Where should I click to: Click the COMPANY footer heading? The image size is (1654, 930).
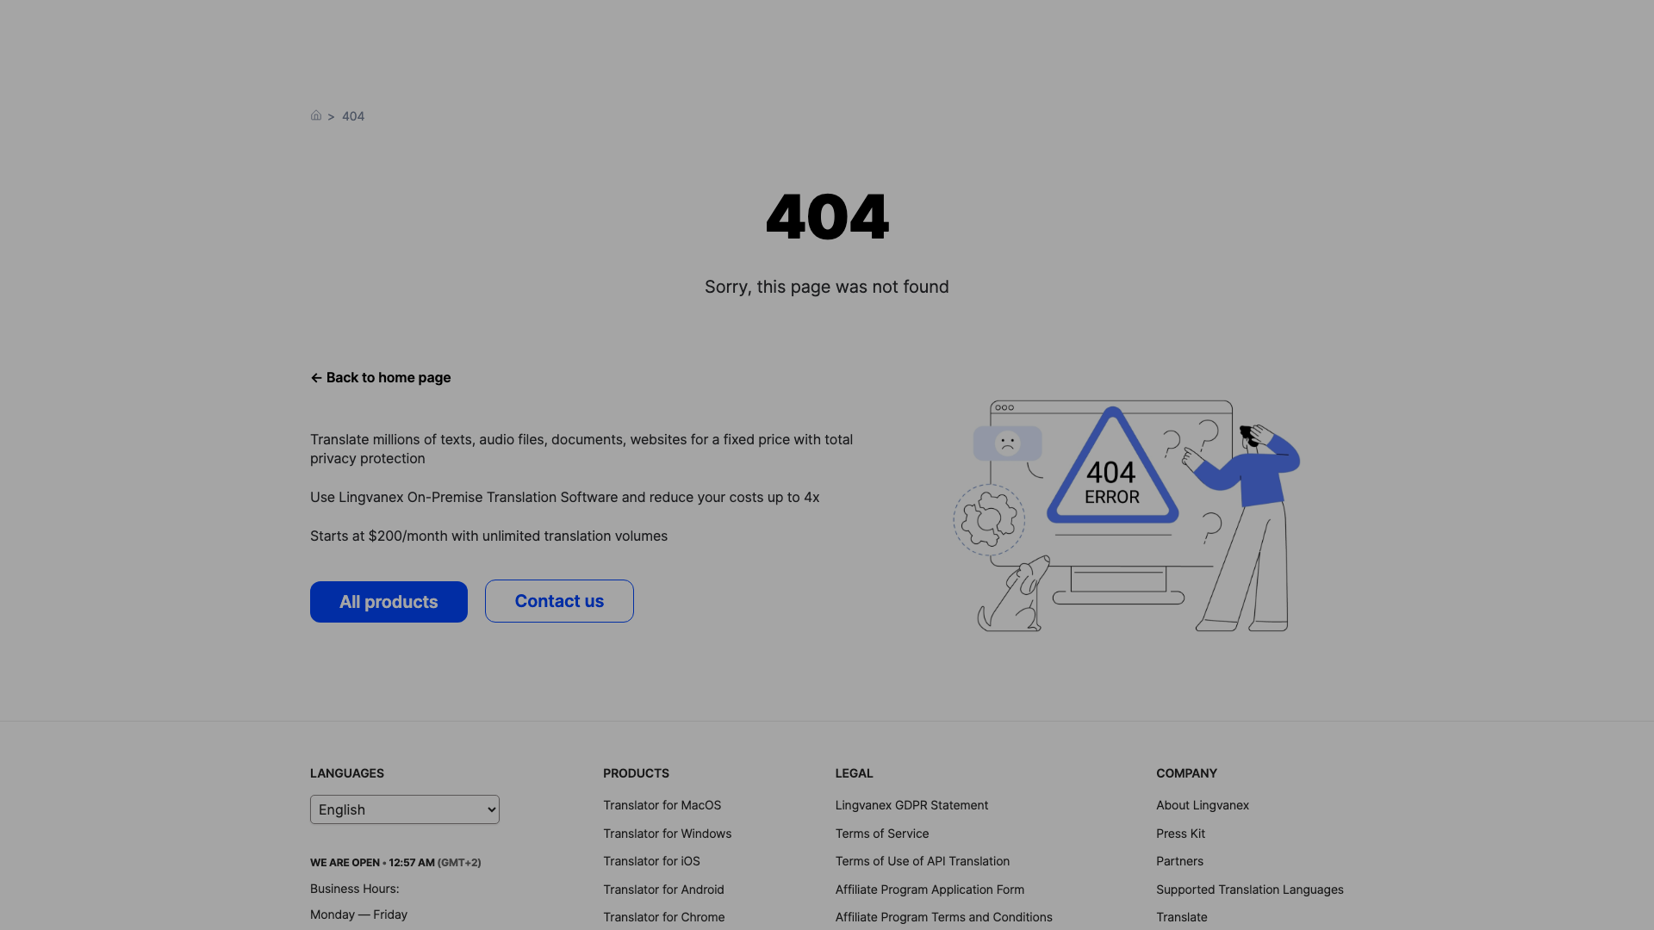(x=1186, y=773)
